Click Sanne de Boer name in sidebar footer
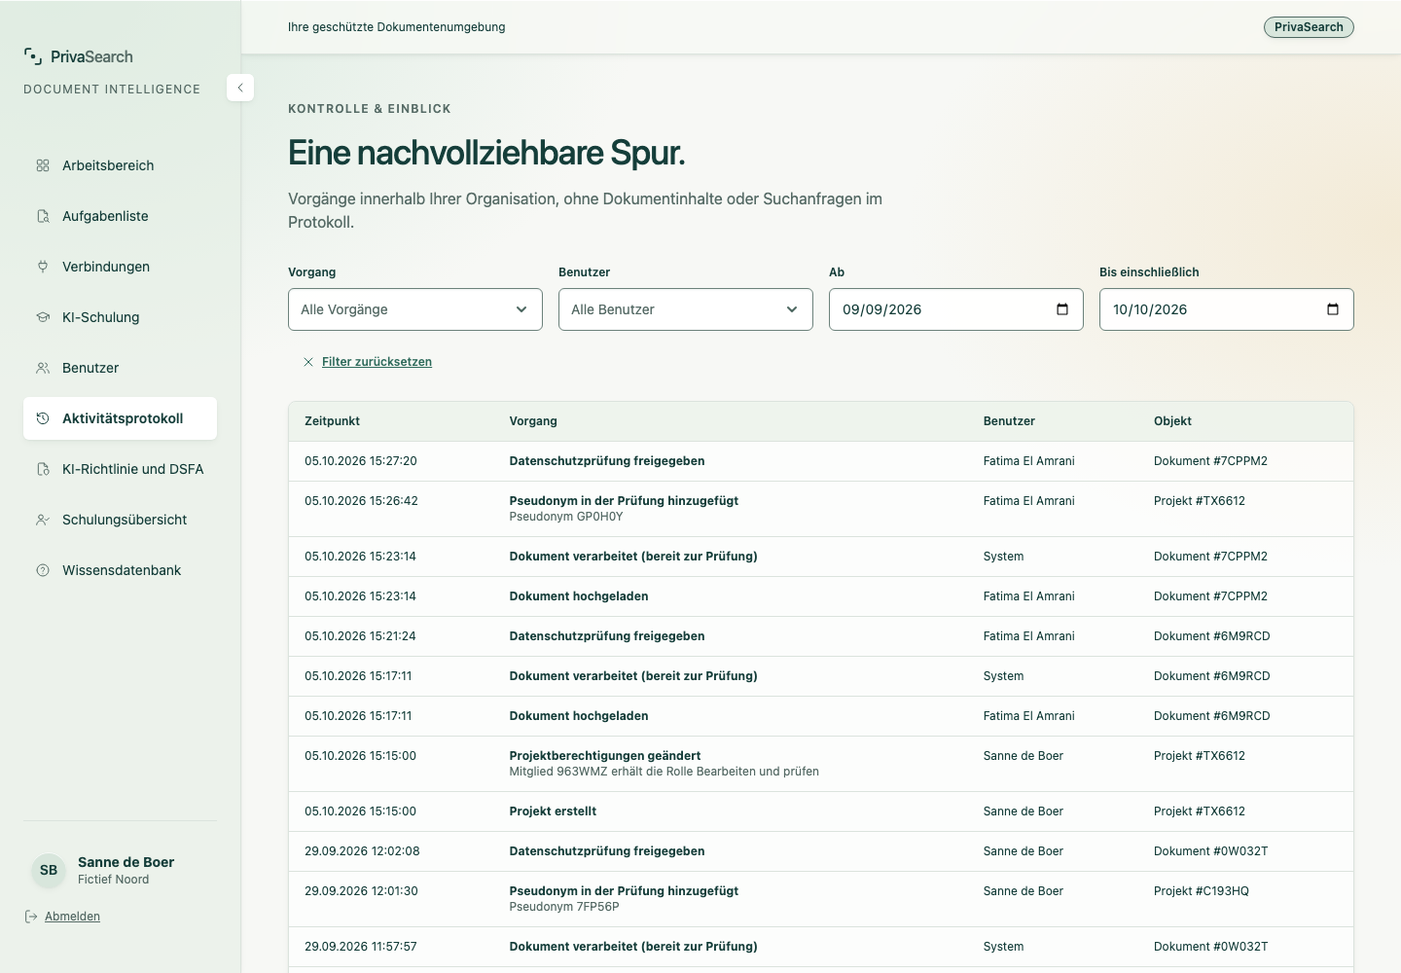Viewport: 1401px width, 973px height. point(126,862)
